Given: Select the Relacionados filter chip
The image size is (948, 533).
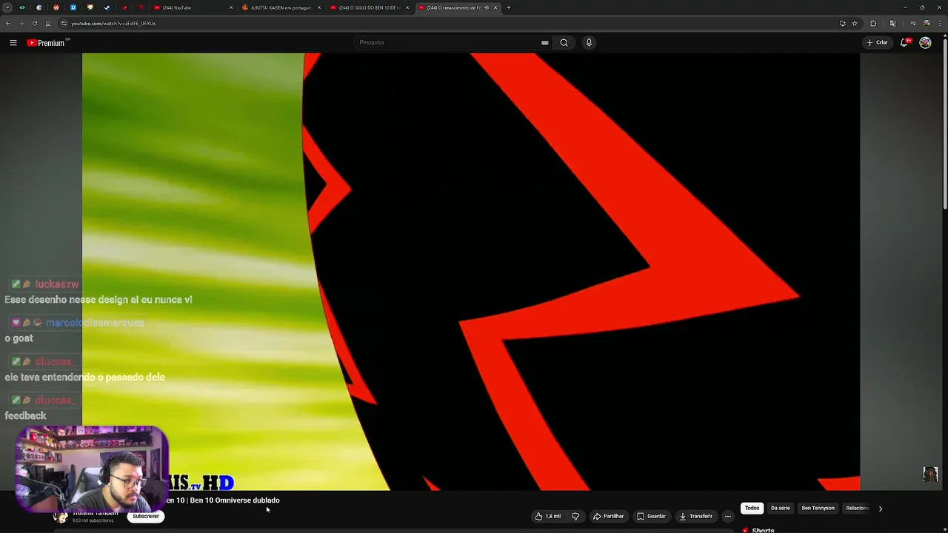Looking at the screenshot, I should point(857,508).
